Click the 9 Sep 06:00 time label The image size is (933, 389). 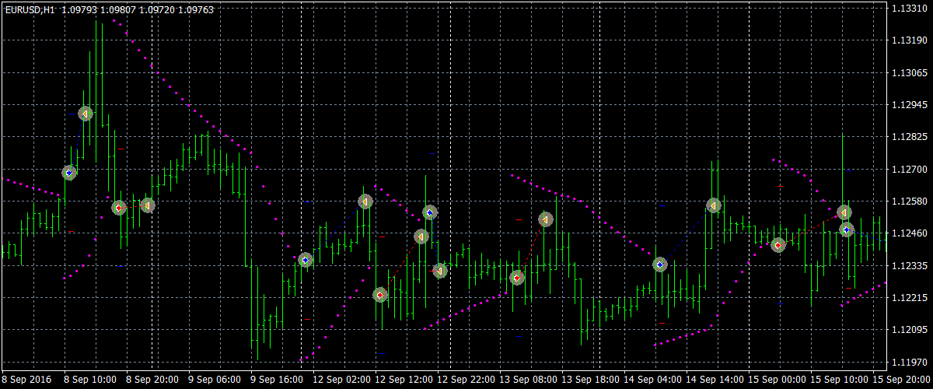[x=215, y=380]
